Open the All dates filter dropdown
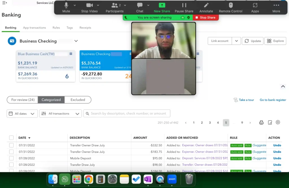The image size is (289, 188). (x=22, y=113)
